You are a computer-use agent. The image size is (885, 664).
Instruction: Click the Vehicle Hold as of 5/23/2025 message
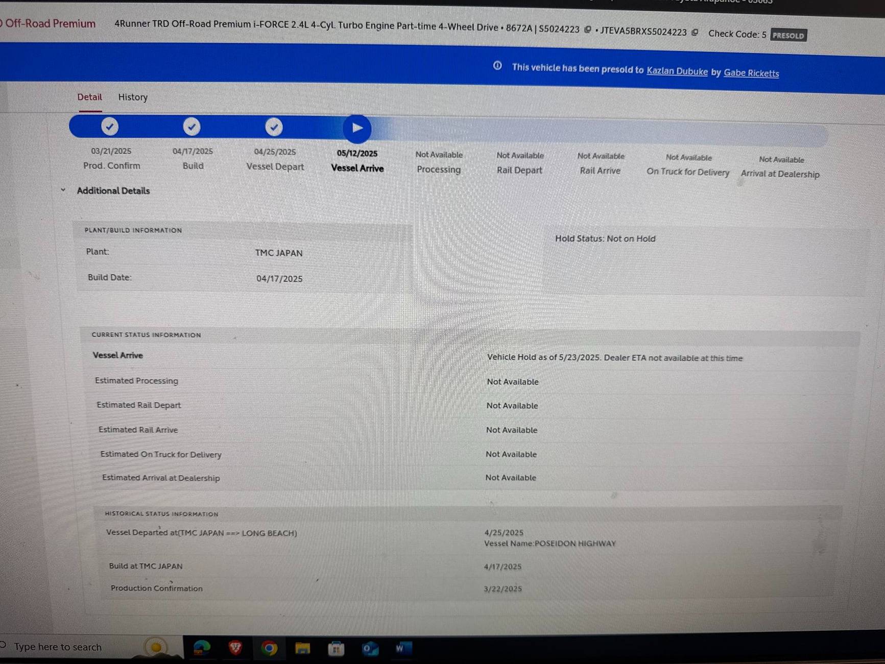tap(614, 358)
